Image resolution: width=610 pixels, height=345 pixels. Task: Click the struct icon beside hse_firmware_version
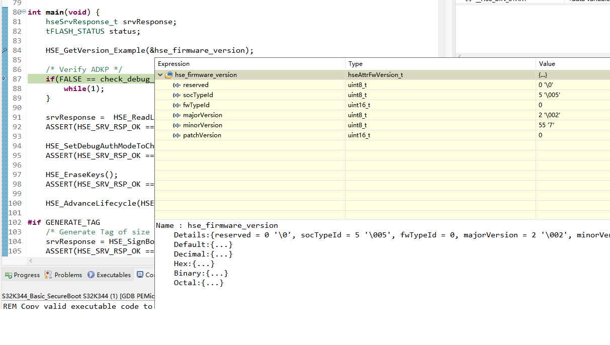(169, 75)
